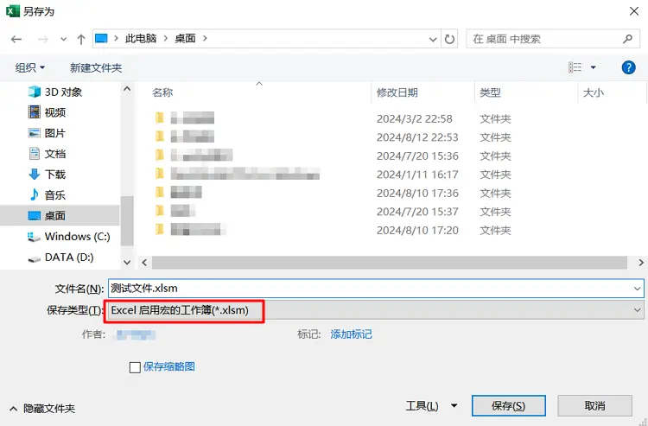This screenshot has width=648, height=426.
Task: Sort by 修改日期 column header
Action: 397,92
